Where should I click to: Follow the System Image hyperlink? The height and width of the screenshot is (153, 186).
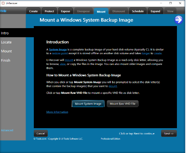[x=58, y=50]
